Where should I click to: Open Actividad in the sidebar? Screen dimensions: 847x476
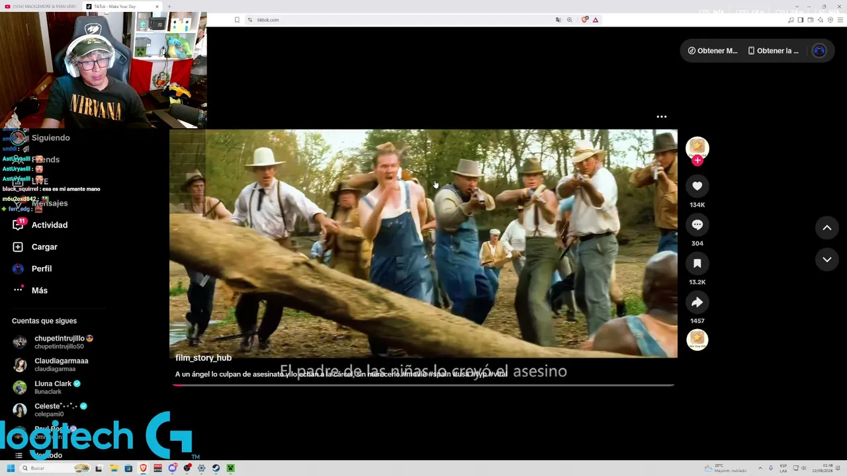[50, 225]
